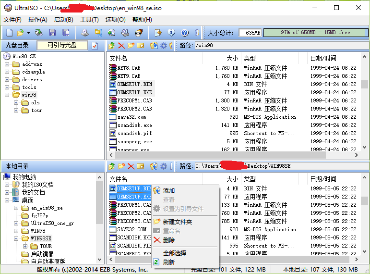Open the dropdown arrow beside Open icon
This screenshot has width=370, height=274.
click(28, 33)
